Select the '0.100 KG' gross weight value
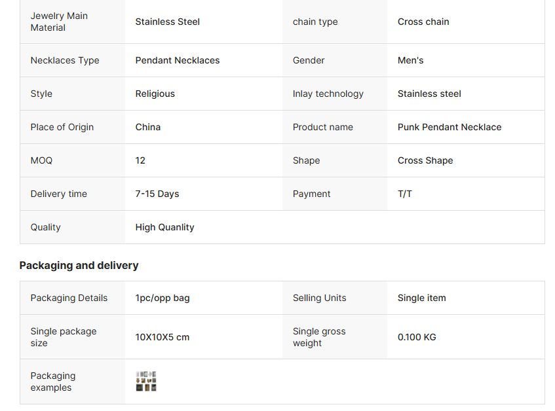 point(417,337)
